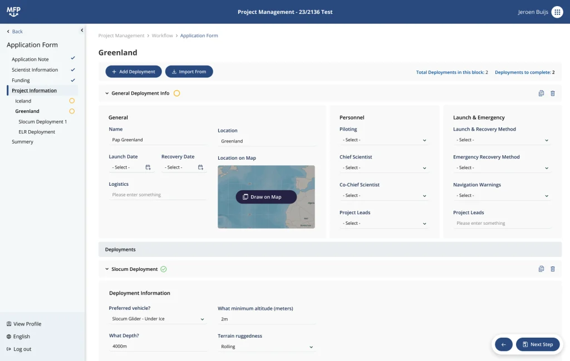
Task: Click Draw on Map
Action: pos(266,196)
